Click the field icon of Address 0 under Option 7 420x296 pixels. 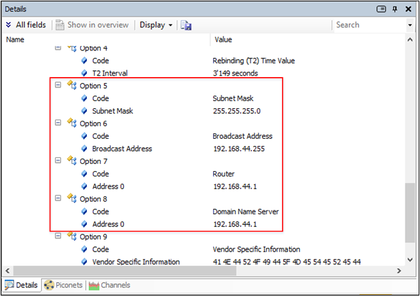[84, 186]
